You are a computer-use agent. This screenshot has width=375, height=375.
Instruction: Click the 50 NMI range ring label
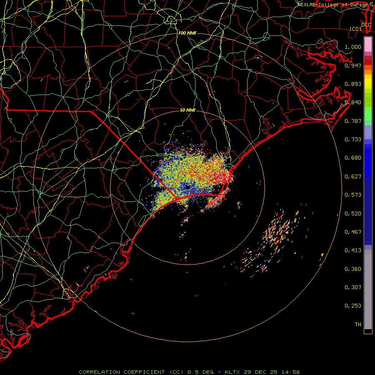coord(187,110)
